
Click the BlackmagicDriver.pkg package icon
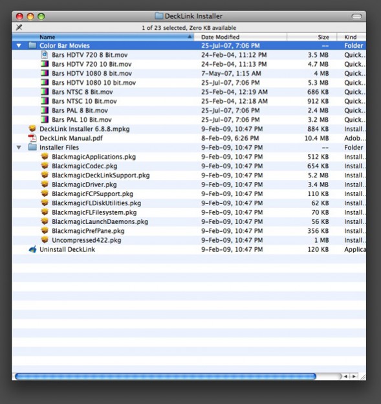point(45,185)
